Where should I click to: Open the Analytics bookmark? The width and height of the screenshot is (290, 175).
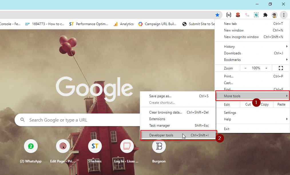(124, 24)
